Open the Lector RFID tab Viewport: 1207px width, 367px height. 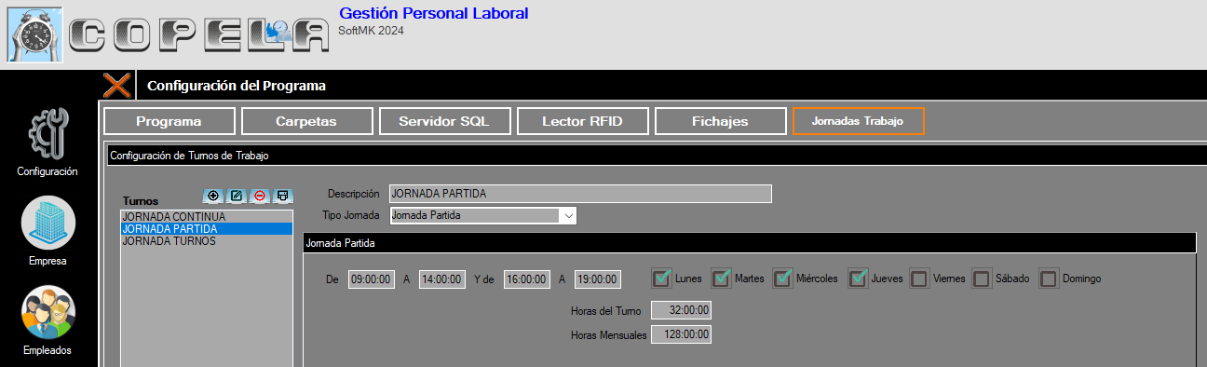coord(581,121)
